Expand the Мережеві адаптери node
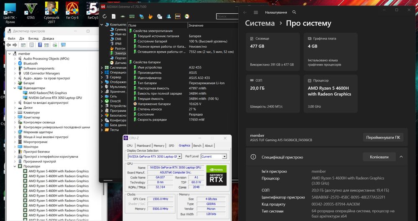 (x=15, y=132)
